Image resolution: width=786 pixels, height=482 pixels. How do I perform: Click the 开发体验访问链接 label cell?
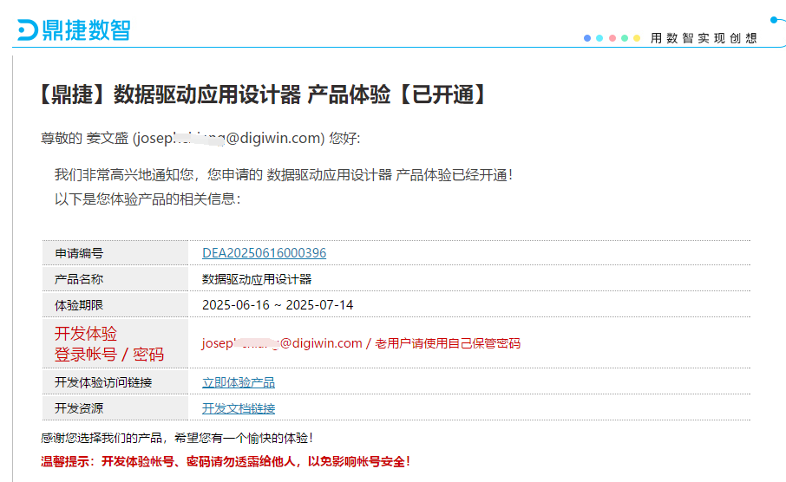click(x=115, y=382)
